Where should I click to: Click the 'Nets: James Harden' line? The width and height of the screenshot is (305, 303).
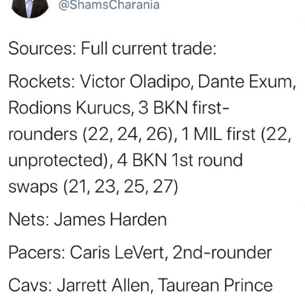click(x=88, y=219)
